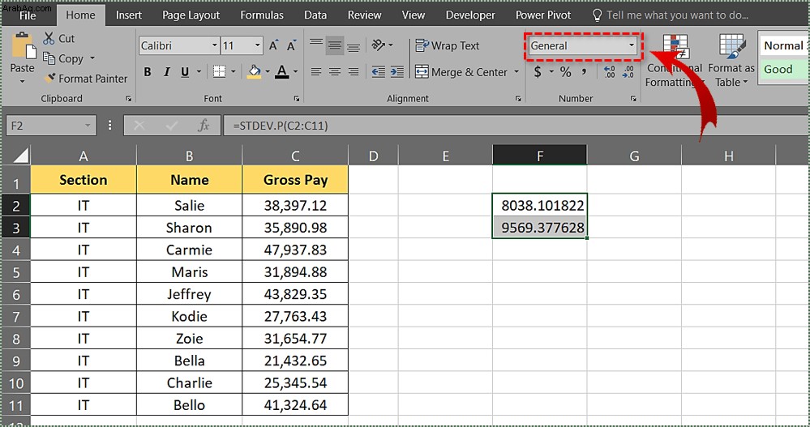Open the font size 11 dropdown
This screenshot has width=810, height=427.
tap(257, 45)
